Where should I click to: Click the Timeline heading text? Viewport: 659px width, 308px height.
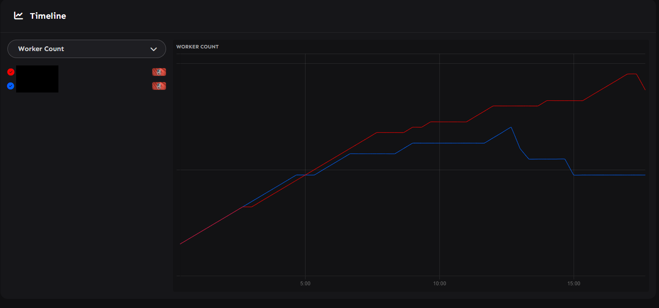[48, 16]
